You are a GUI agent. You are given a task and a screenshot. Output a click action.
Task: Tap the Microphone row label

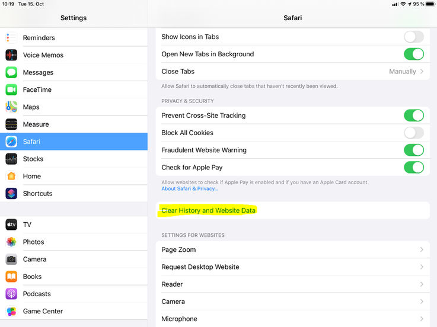[179, 319]
